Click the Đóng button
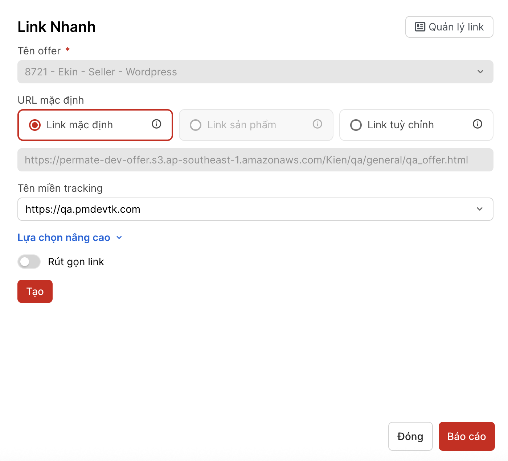 [410, 436]
